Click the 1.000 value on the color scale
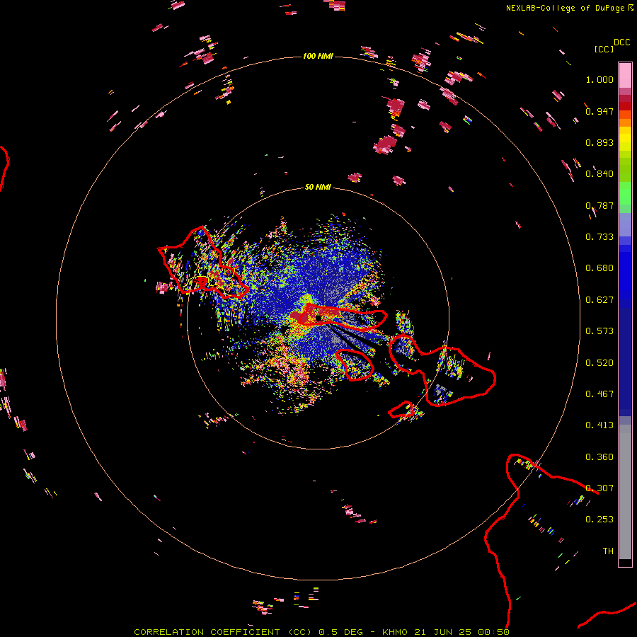The image size is (637, 637). click(x=599, y=79)
